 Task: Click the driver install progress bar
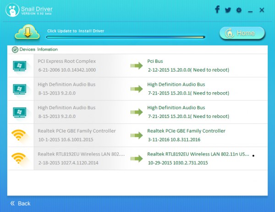point(126,37)
